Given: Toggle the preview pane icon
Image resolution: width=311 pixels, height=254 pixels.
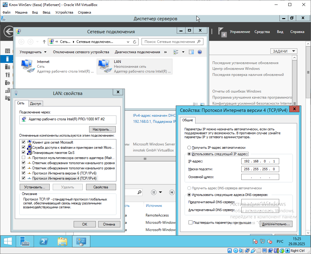Looking at the screenshot, I should tap(191, 52).
